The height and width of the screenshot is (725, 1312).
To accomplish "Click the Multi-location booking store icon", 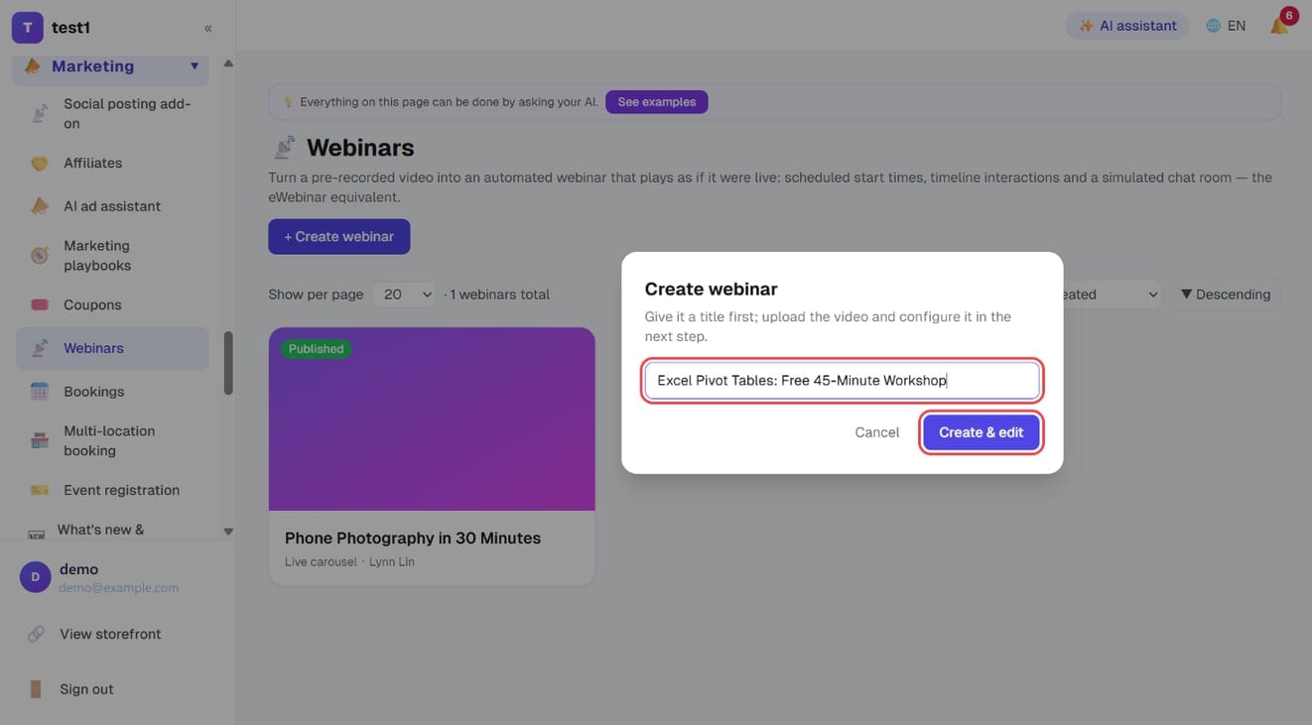I will 40,440.
